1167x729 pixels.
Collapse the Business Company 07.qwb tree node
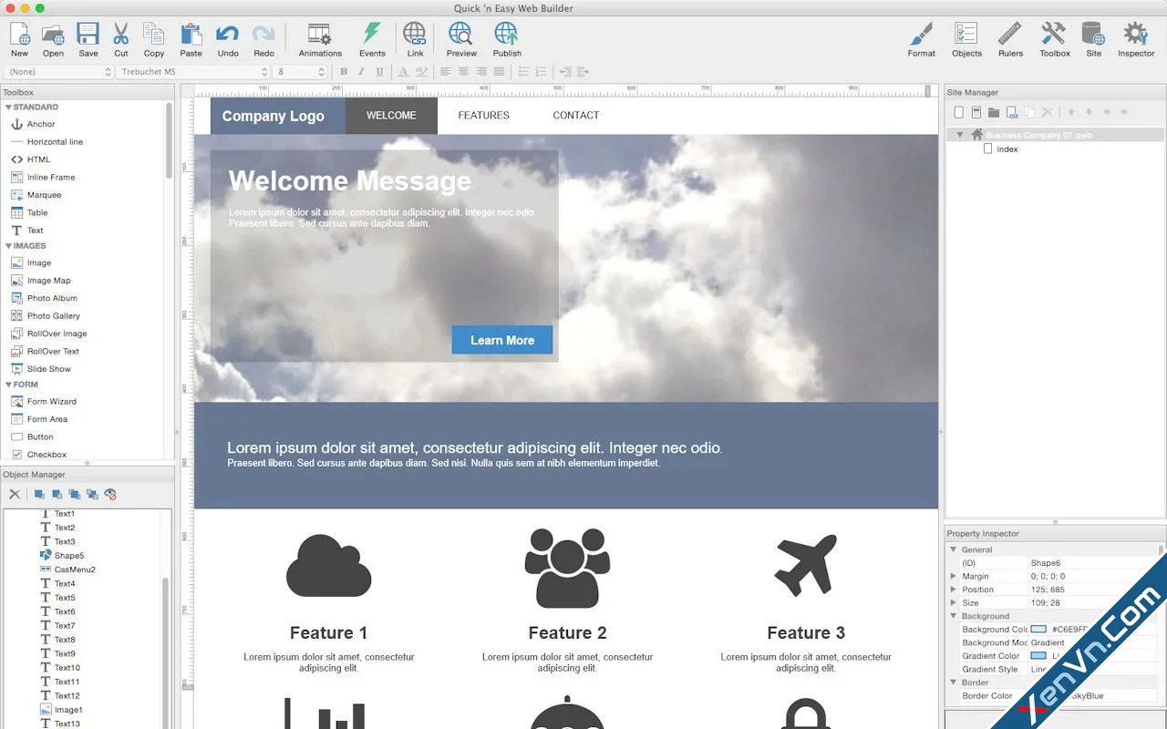(x=959, y=135)
